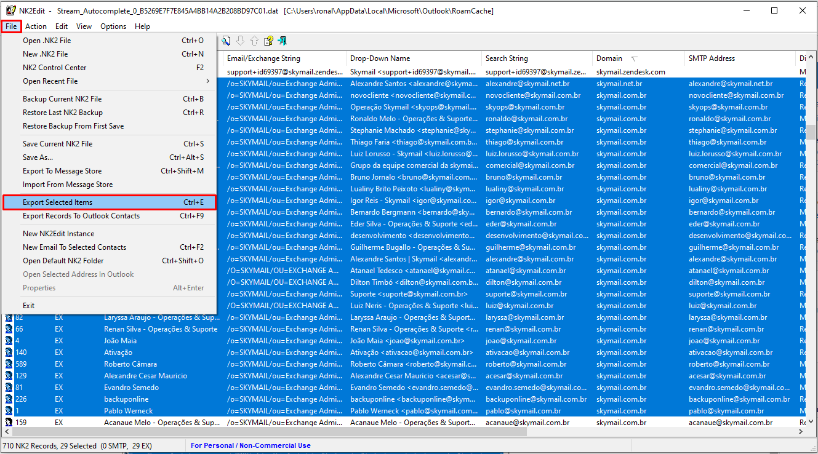Click the Stephanie Machado drop-down name cell
This screenshot has height=454, width=818.
pyautogui.click(x=413, y=130)
